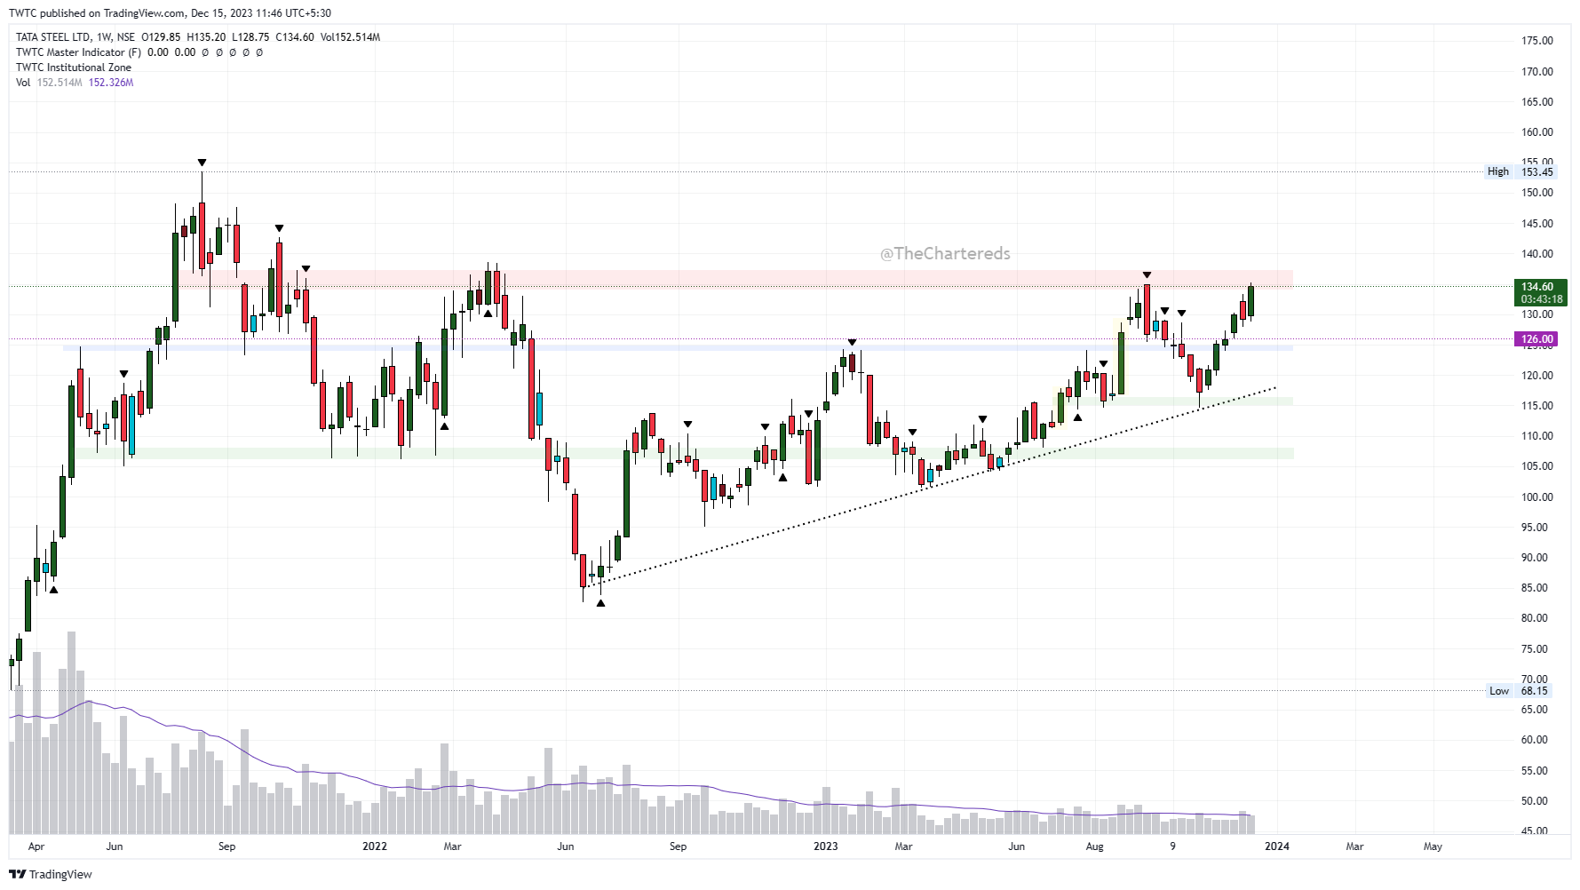
Task: Click the up-arrow marker below the June 2022 low
Action: click(x=601, y=603)
